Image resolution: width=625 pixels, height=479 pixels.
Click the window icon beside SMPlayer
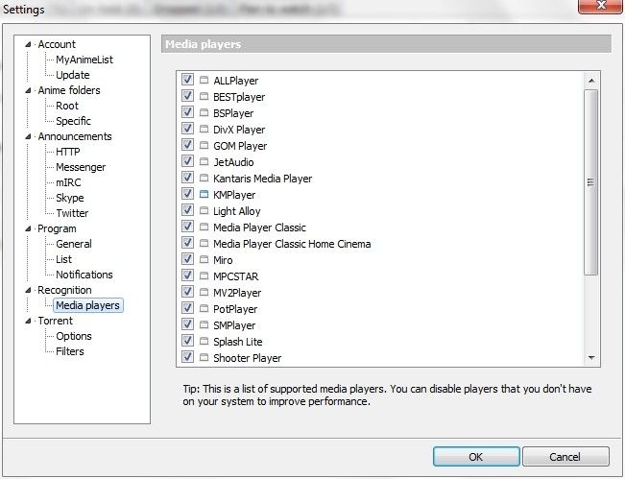point(204,325)
